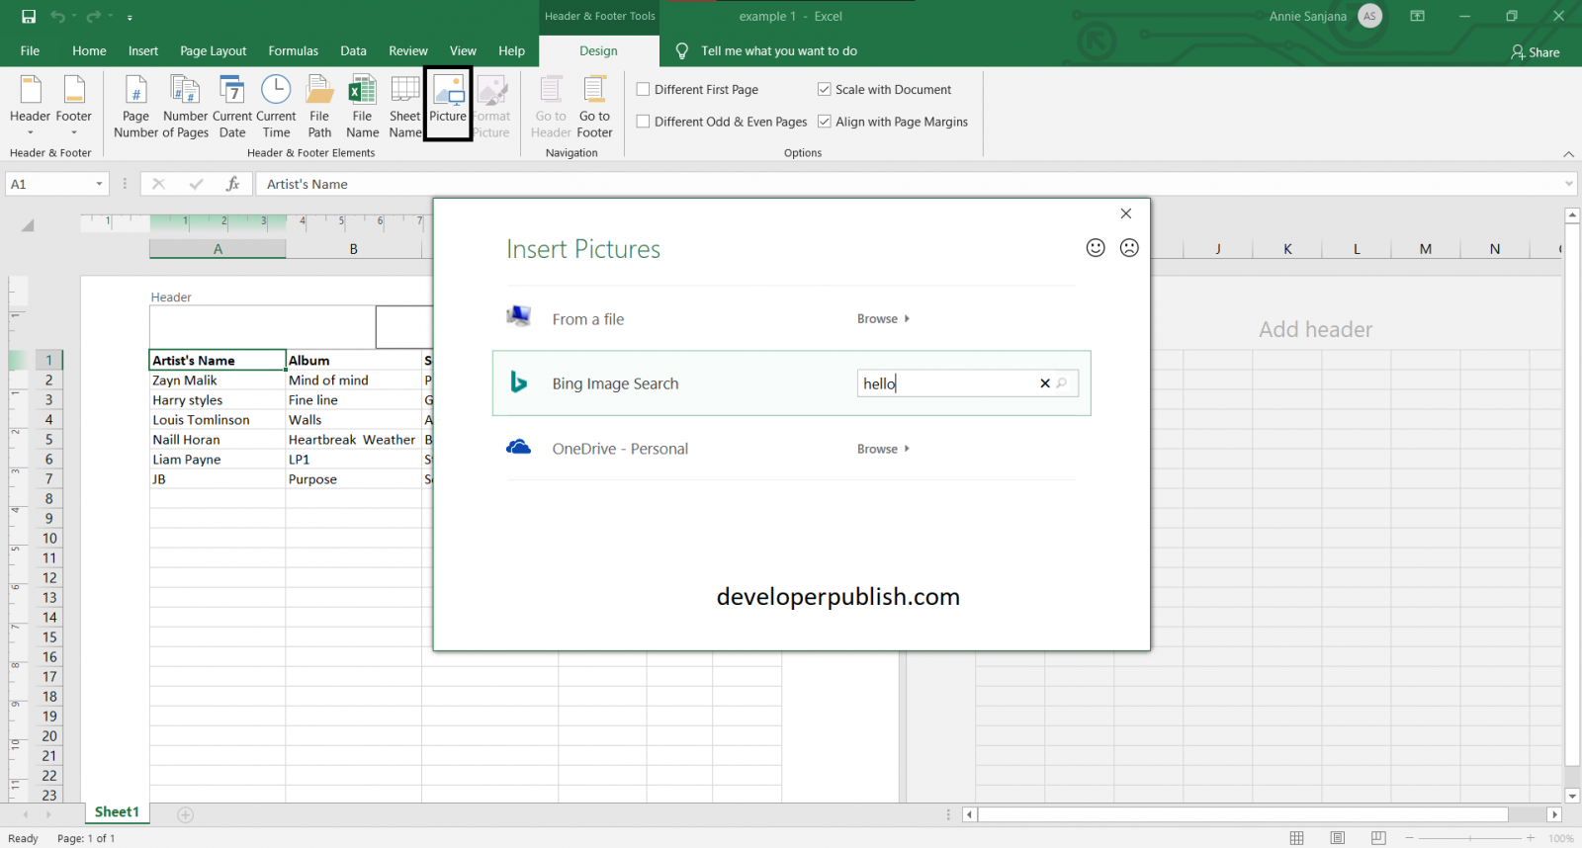Click the Bing search magnifier icon
This screenshot has height=848, width=1582.
point(1062,382)
